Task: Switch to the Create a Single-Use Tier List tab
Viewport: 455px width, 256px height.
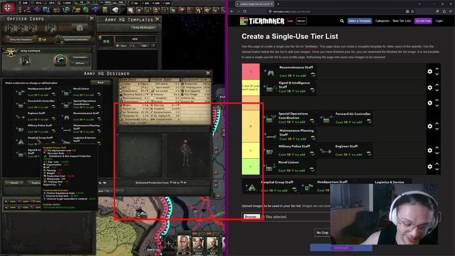Action: click(x=254, y=4)
